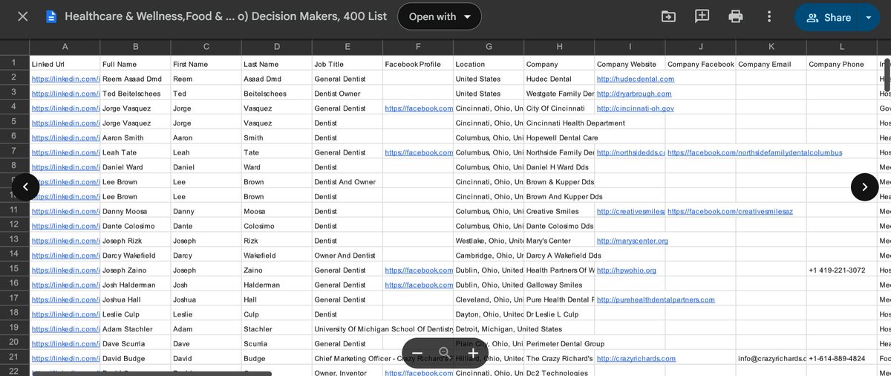
Task: Open Jorge Vasquez's Facebook profile link in row 4
Action: tap(419, 108)
